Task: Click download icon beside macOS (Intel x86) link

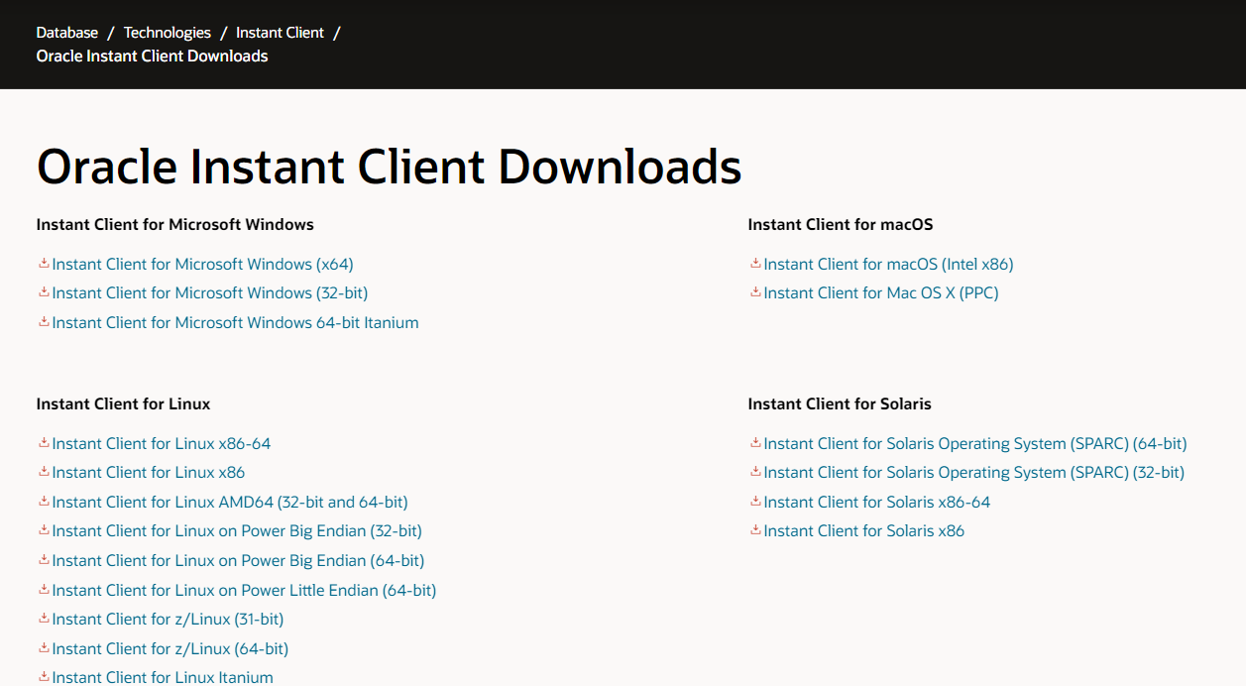Action: click(755, 264)
